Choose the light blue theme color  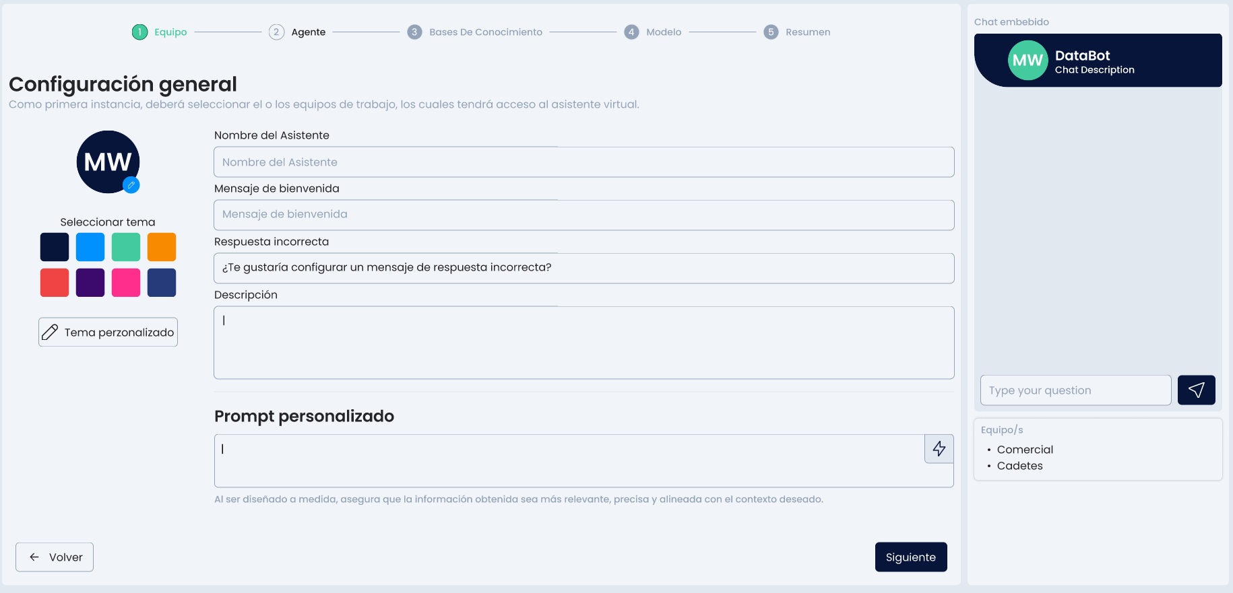coord(90,247)
